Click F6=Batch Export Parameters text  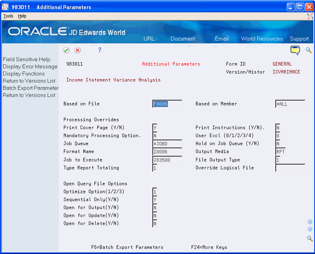click(x=127, y=247)
